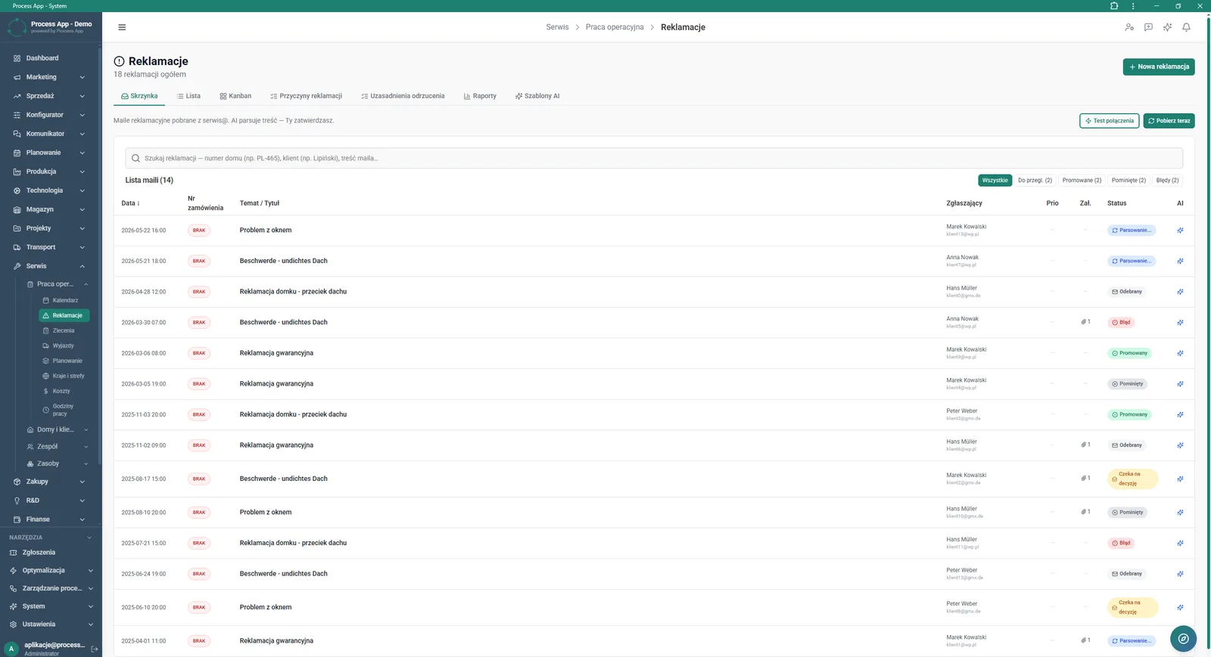Expand the Zespół submenu
The width and height of the screenshot is (1211, 657).
tap(58, 447)
